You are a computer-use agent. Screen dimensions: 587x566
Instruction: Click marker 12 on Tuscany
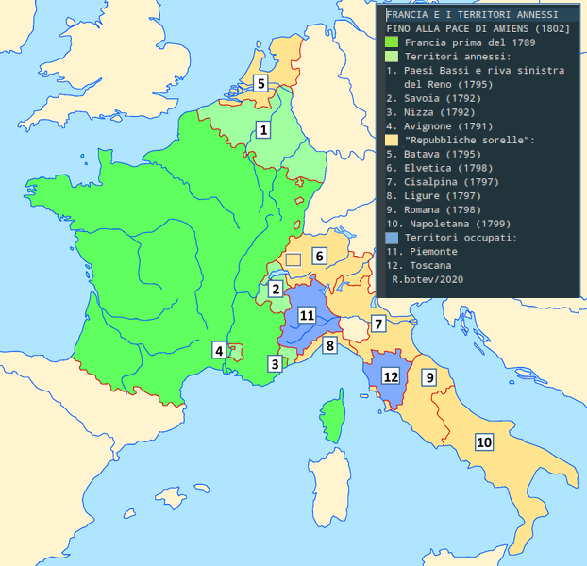390,375
